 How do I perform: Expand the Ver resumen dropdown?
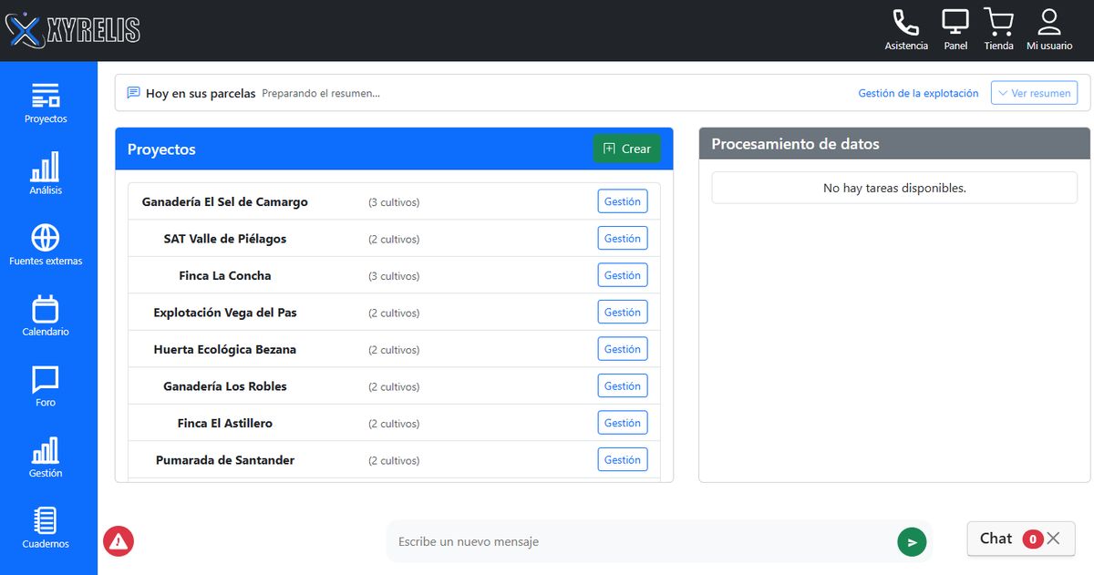(1034, 93)
